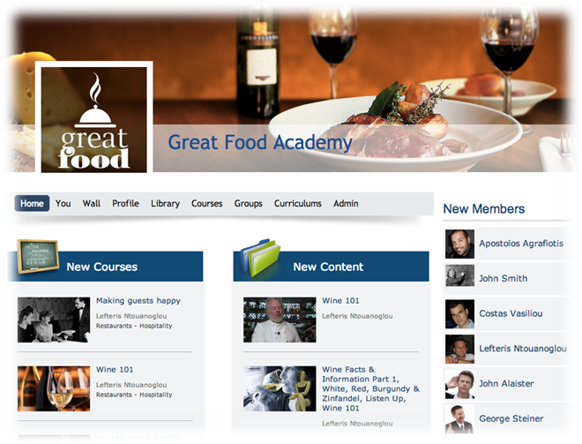The height and width of the screenshot is (444, 582).
Task: Click the Lefteris Ntouanoglou member name
Action: pos(523,349)
